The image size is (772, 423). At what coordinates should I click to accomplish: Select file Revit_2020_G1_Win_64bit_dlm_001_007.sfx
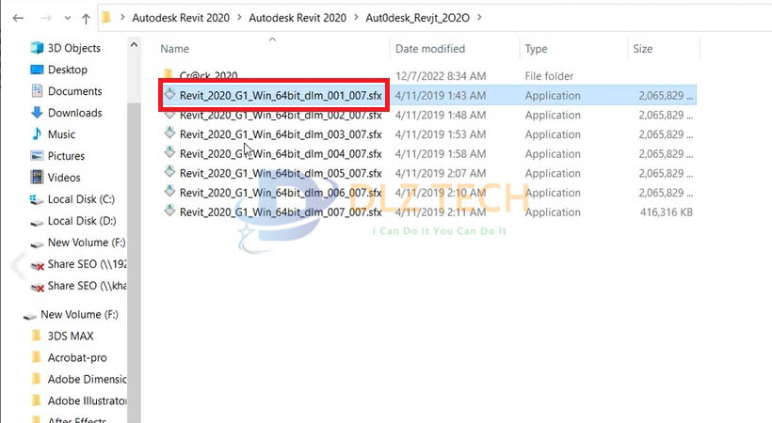click(281, 96)
